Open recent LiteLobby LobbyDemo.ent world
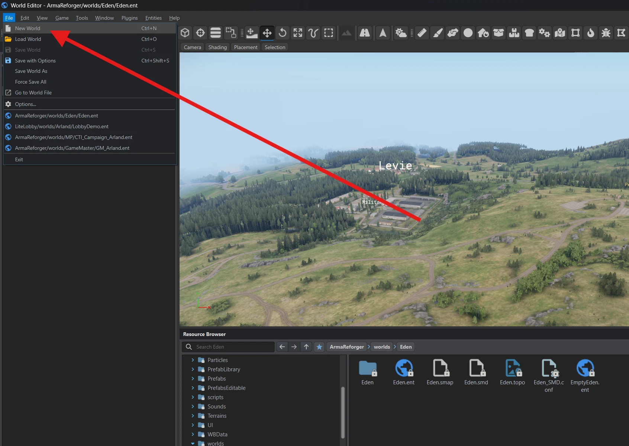Image resolution: width=629 pixels, height=446 pixels. [x=89, y=126]
